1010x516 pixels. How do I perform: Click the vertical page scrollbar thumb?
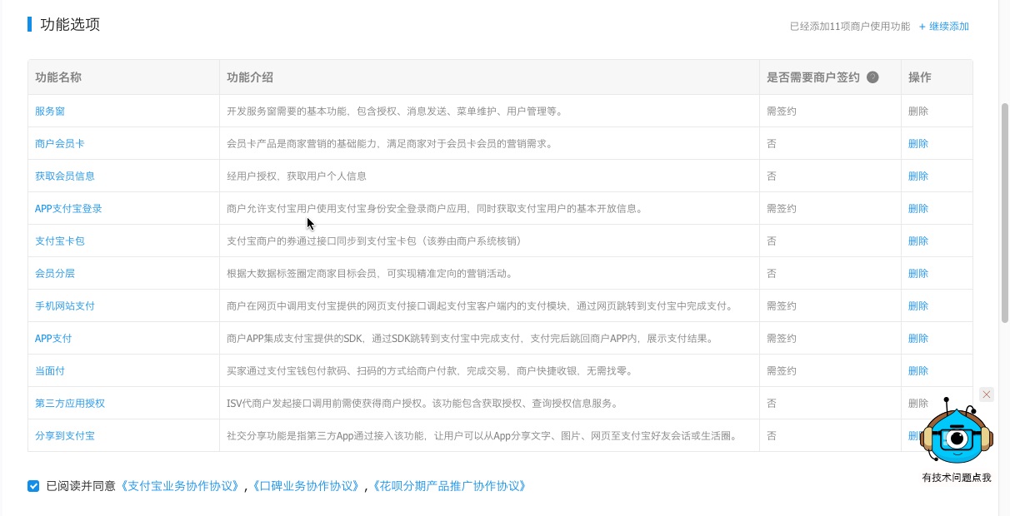point(1004,212)
